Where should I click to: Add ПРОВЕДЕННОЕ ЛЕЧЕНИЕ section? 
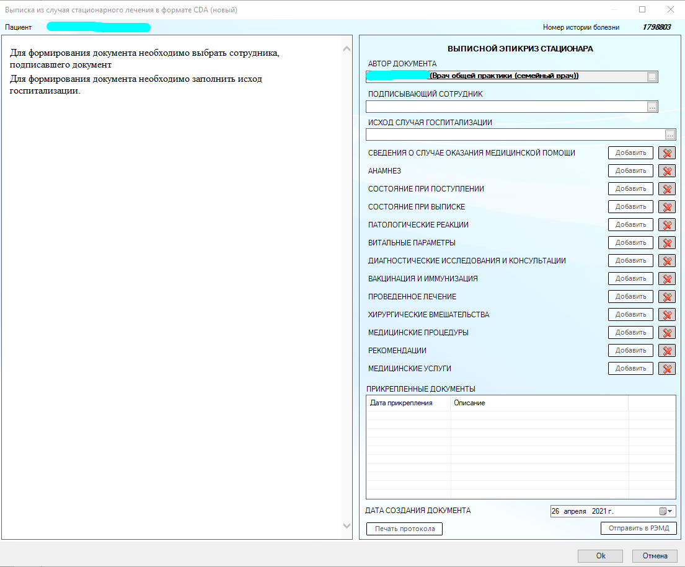(630, 297)
